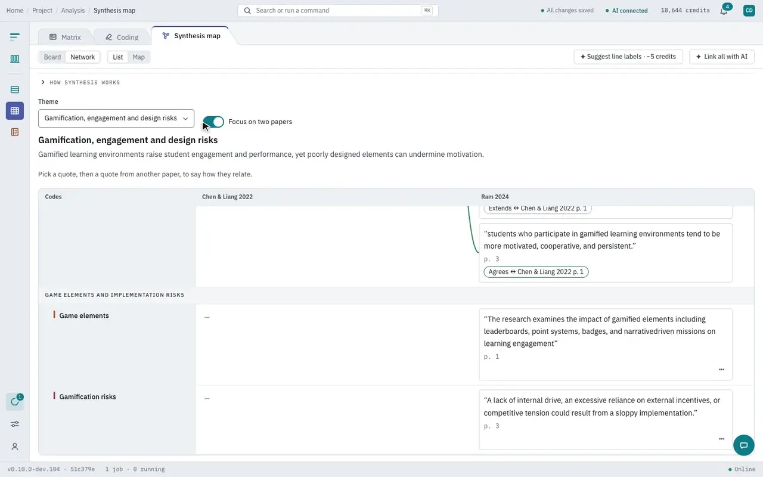This screenshot has width=763, height=477.
Task: Open the more menu on the leaderboards quote
Action: click(721, 370)
